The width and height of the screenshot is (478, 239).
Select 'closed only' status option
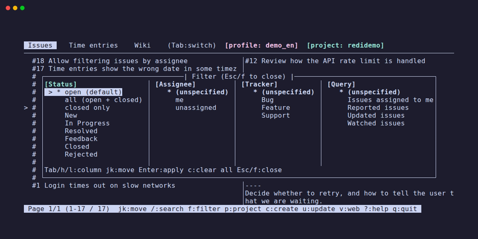click(87, 108)
